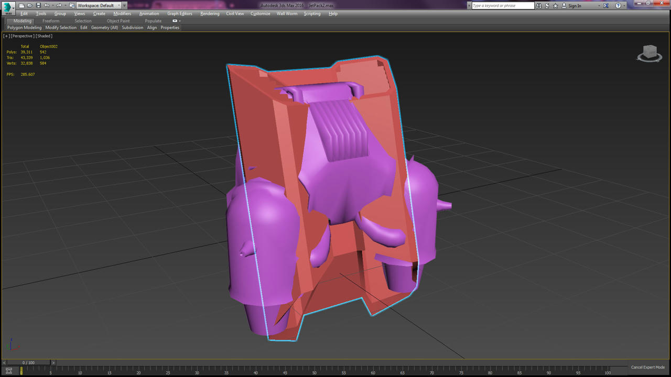The height and width of the screenshot is (377, 671).
Task: Open the Group menu
Action: click(60, 14)
